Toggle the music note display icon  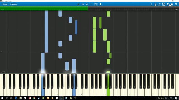[x=151, y=4]
